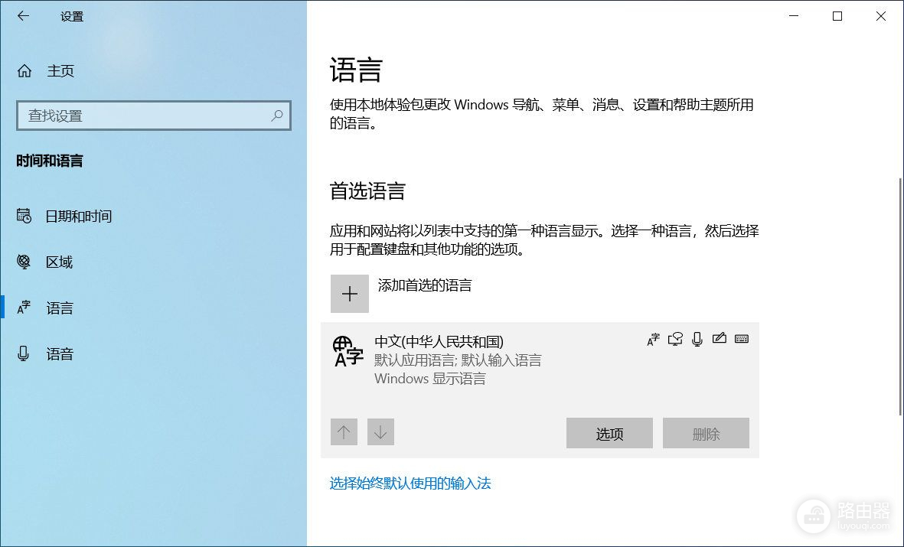Click the calendar icon next to 日期和时间
The height and width of the screenshot is (547, 904).
24,216
